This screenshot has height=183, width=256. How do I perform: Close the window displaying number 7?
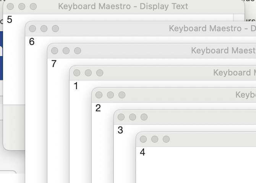[55, 51]
